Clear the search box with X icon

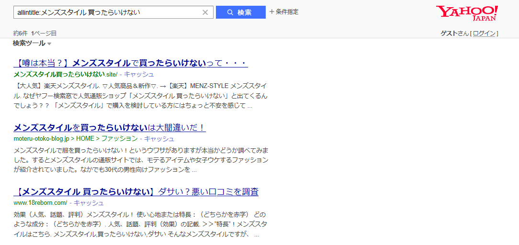click(x=205, y=12)
